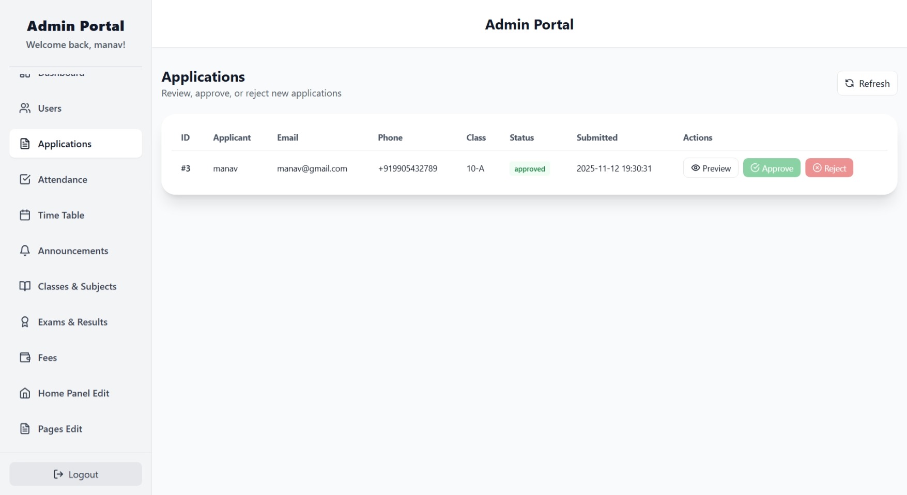This screenshot has height=495, width=907.
Task: Click the Refresh button
Action: (867, 83)
